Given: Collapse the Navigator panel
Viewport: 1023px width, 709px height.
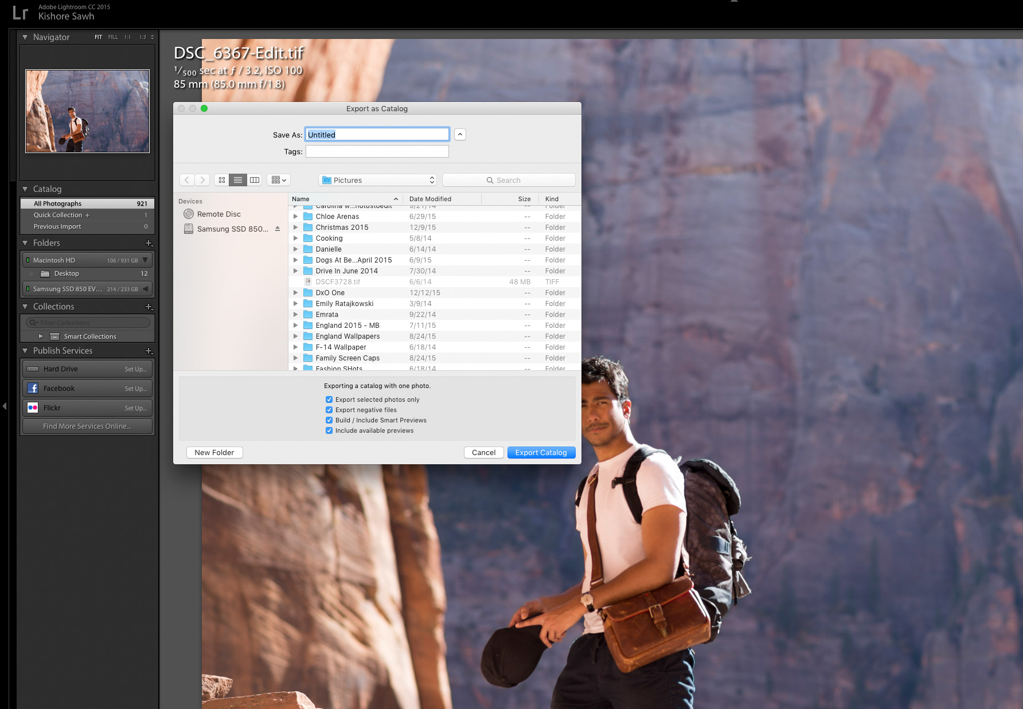Looking at the screenshot, I should coord(24,37).
